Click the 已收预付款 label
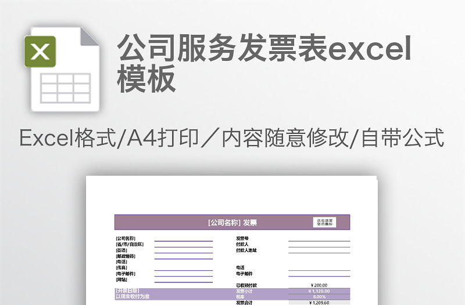The width and height of the screenshot is (465, 305). pyautogui.click(x=246, y=285)
